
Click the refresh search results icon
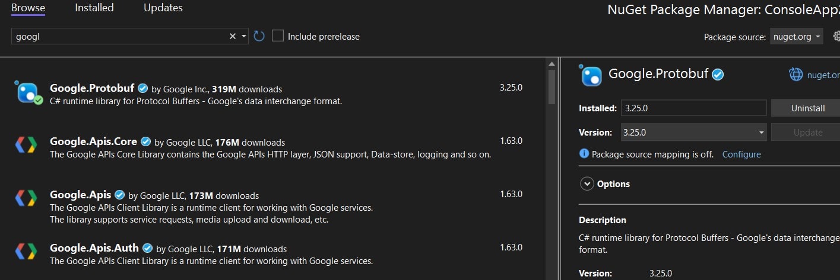pos(259,36)
